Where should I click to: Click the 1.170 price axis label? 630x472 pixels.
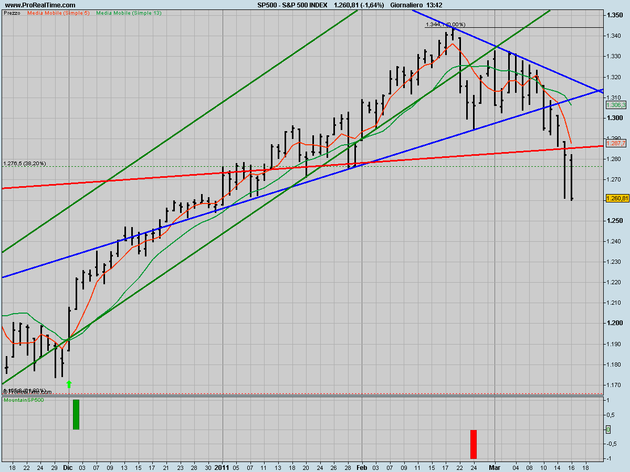point(615,385)
